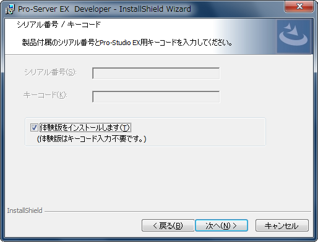
Task: Click the 体験版はキーコード入力不要です note text
Action: (92, 139)
